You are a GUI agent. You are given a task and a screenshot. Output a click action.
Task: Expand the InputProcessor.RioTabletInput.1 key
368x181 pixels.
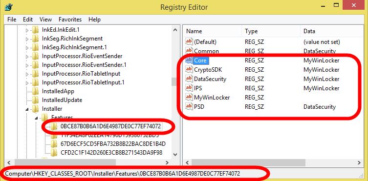coord(27,82)
